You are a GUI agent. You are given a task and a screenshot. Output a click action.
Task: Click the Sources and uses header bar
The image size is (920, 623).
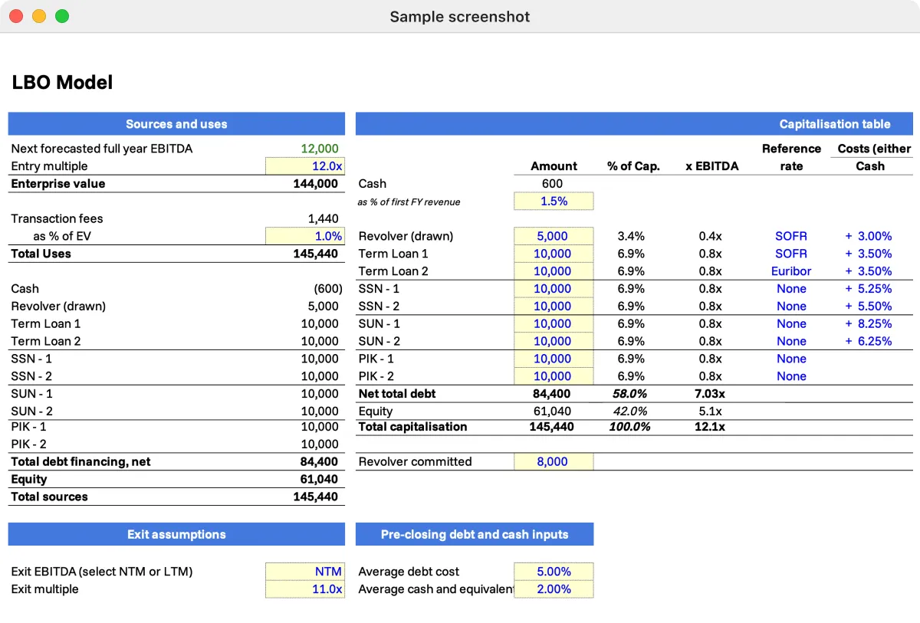pos(176,123)
